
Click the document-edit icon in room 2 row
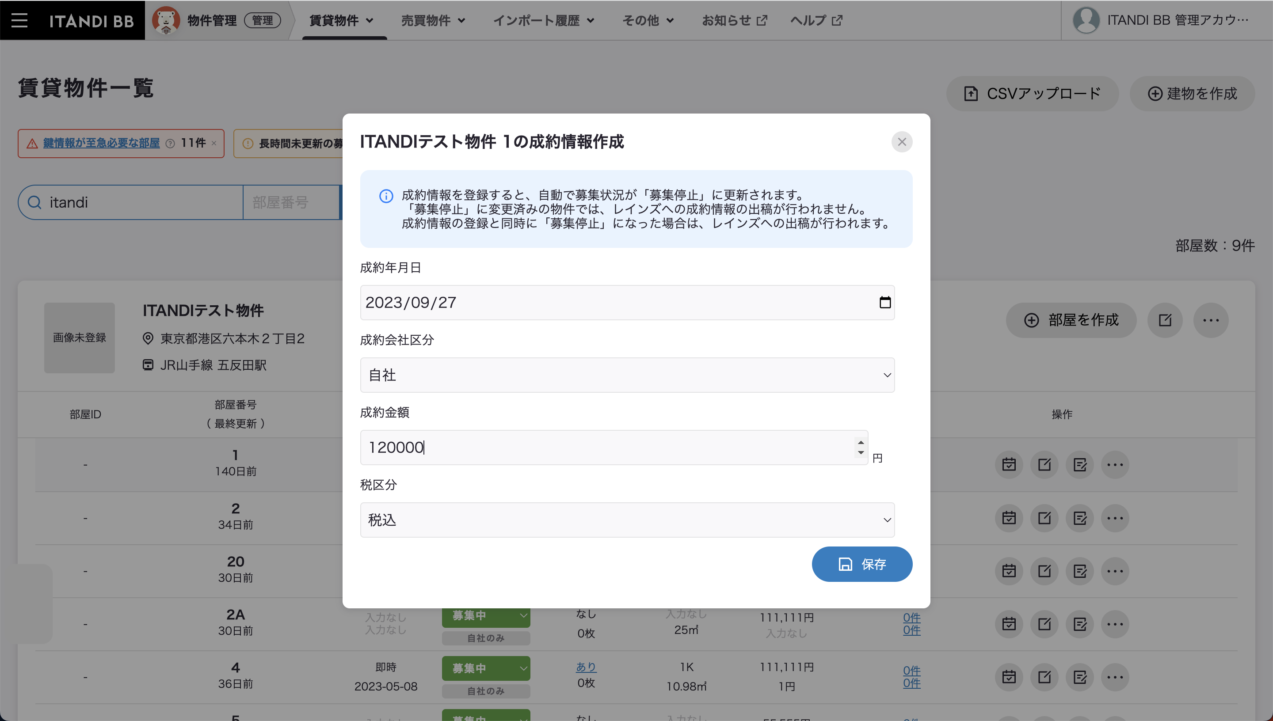click(x=1080, y=518)
